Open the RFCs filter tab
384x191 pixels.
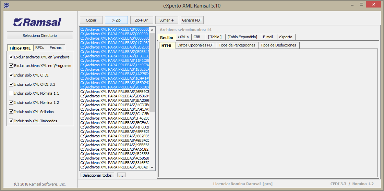(x=40, y=47)
